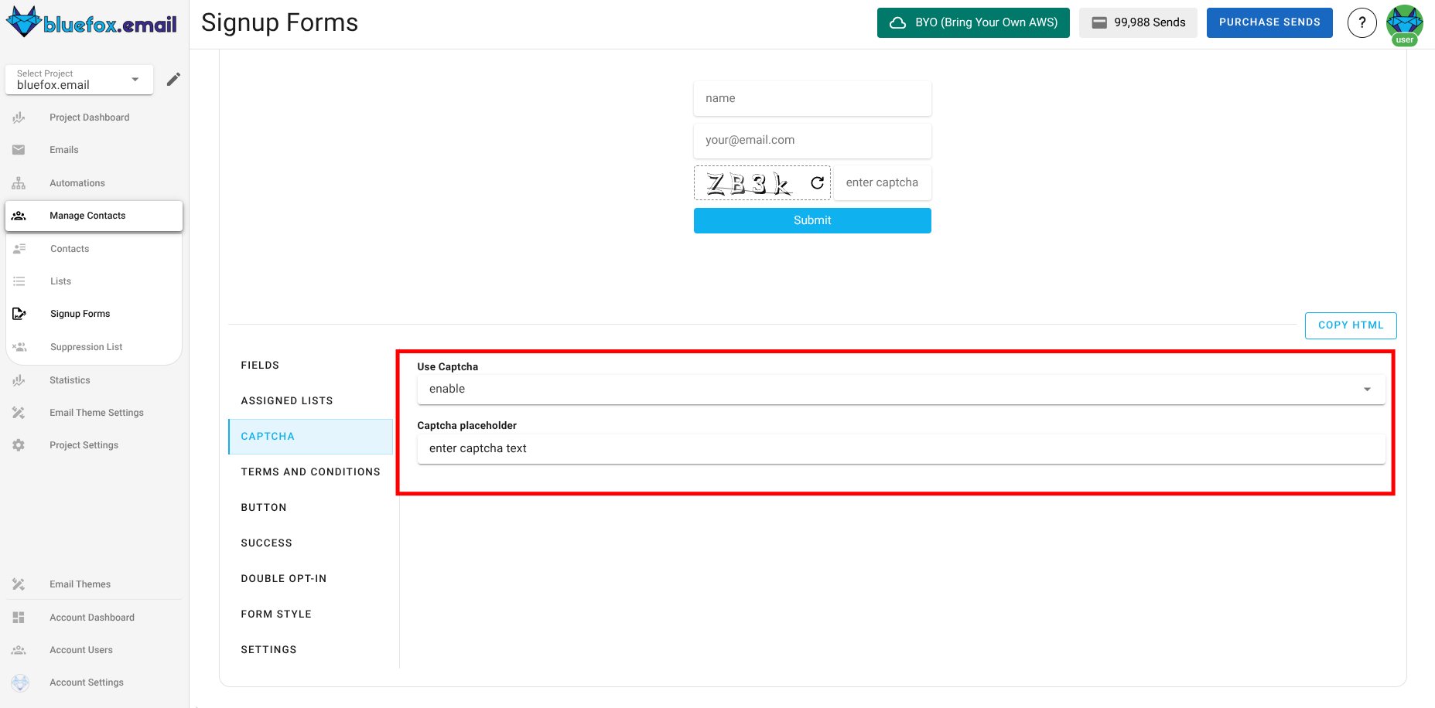The width and height of the screenshot is (1435, 708).
Task: Open the Emails section icon in sidebar
Action: (19, 149)
